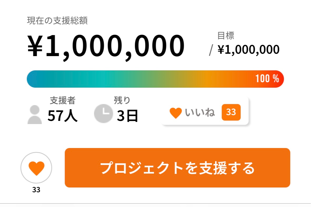Click the 目標 label
Viewport: 311px width, 207px height.
226,36
